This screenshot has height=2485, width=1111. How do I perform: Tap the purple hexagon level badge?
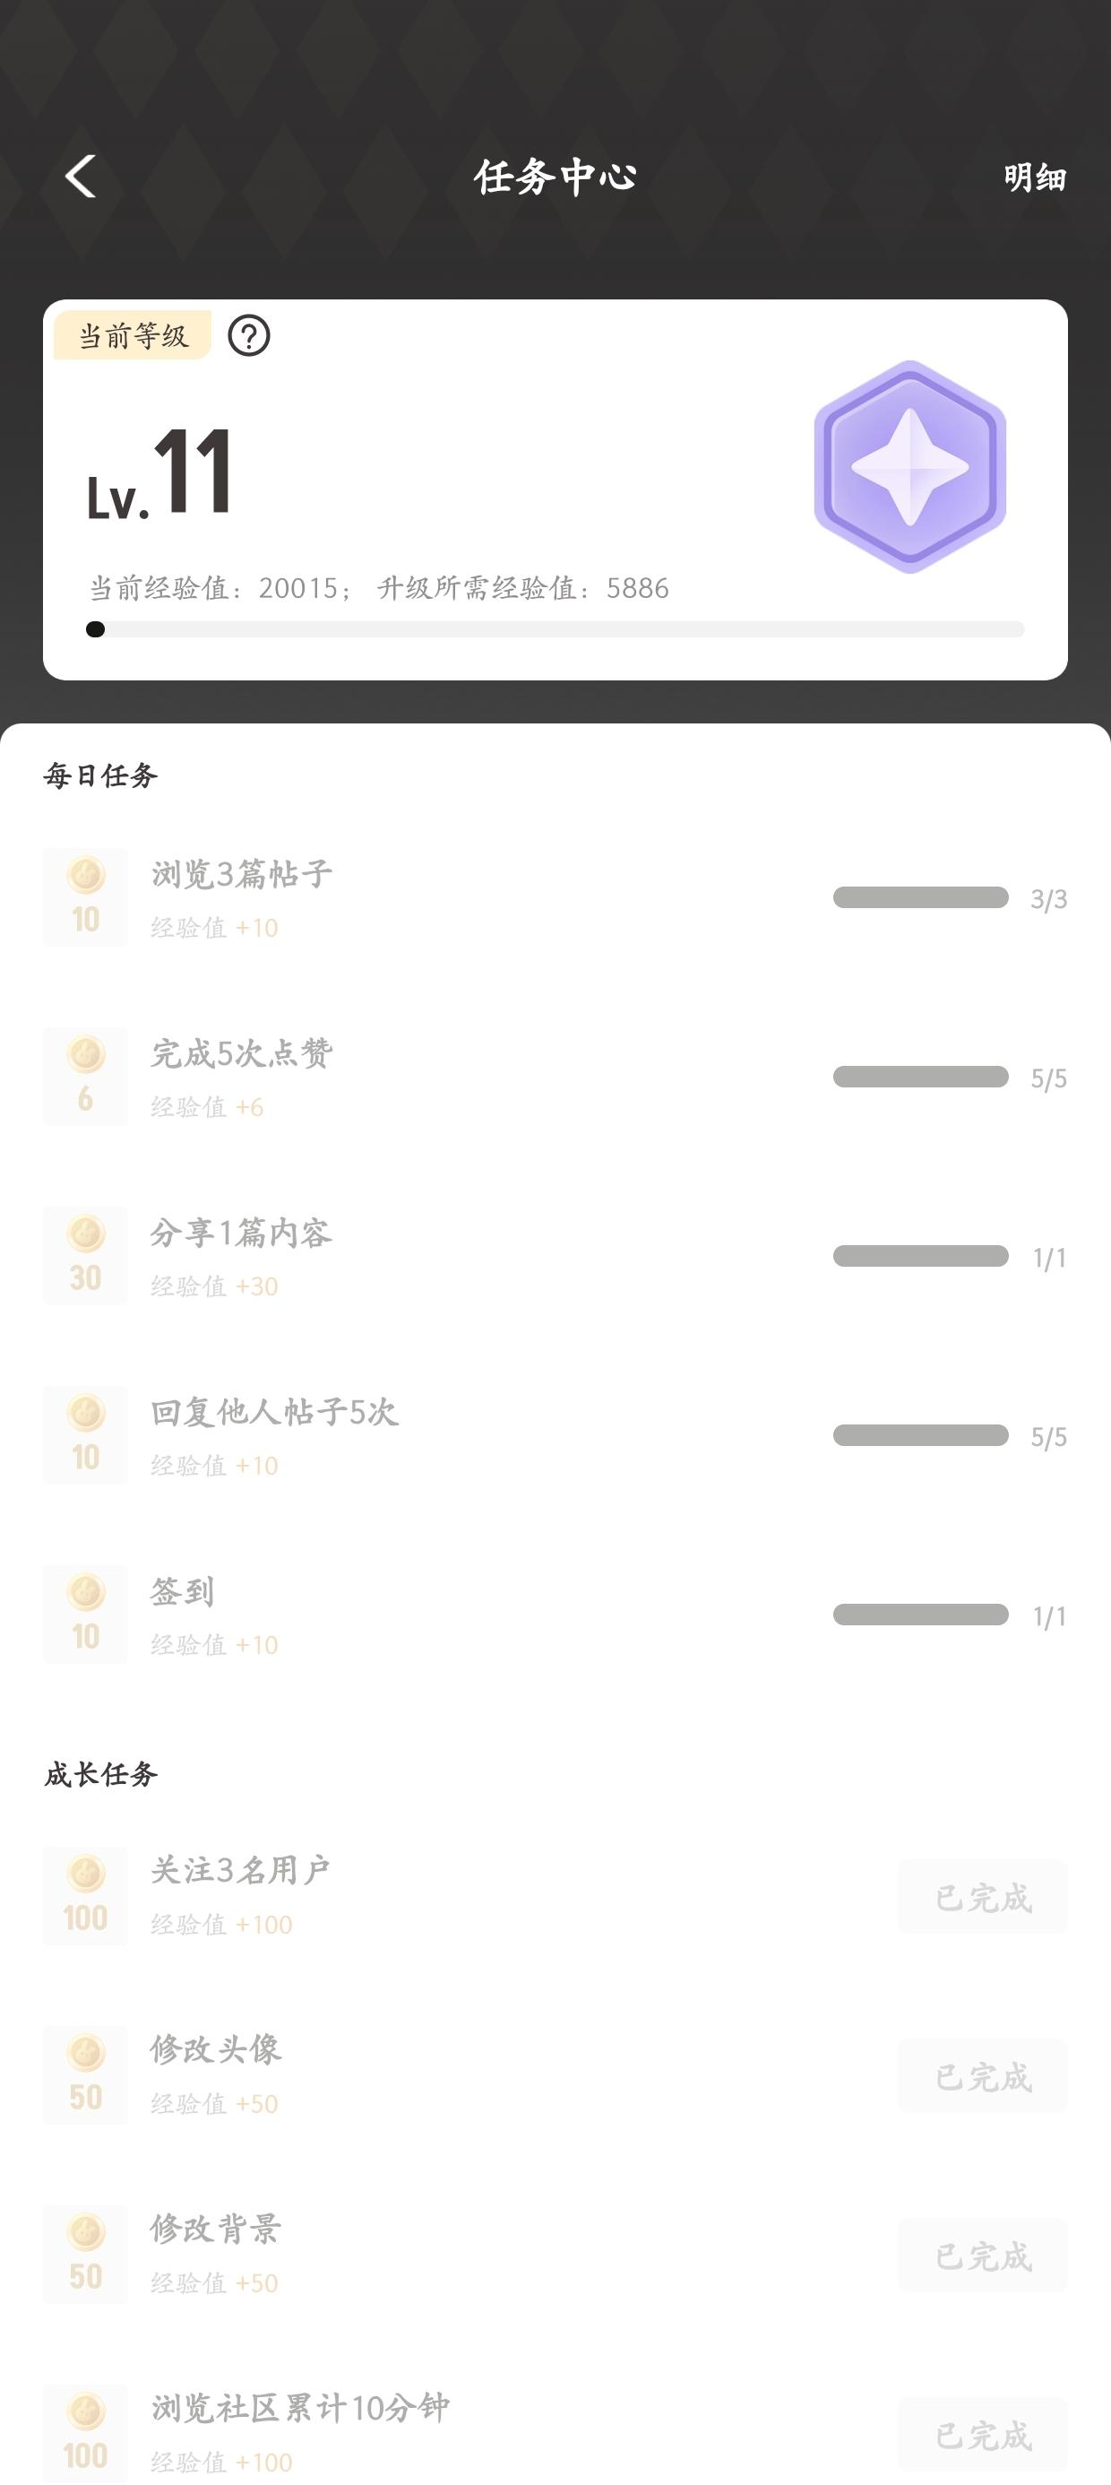tap(909, 467)
